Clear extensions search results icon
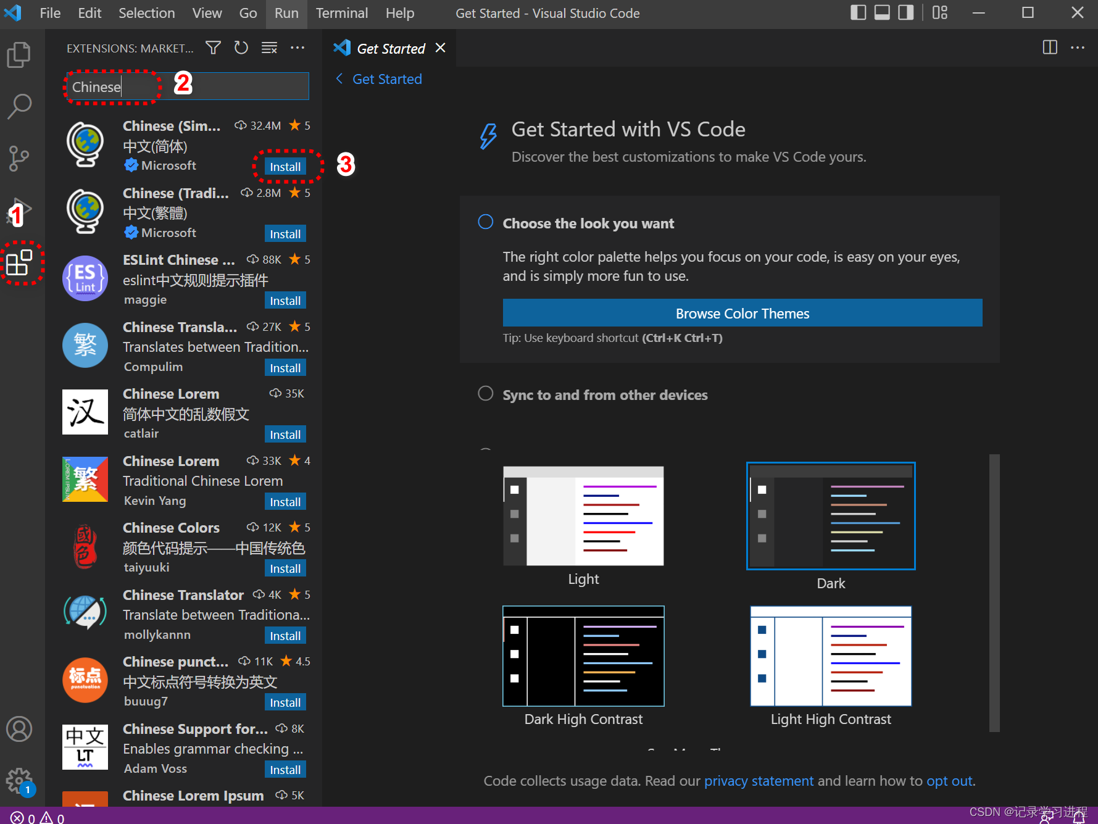 coord(269,48)
